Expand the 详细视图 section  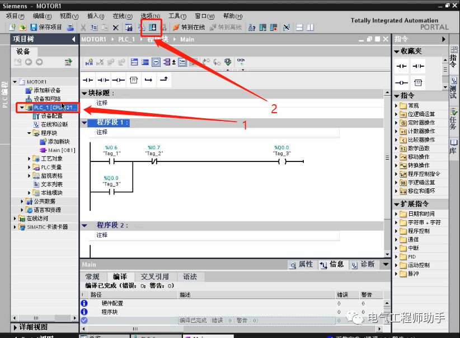pos(15,327)
